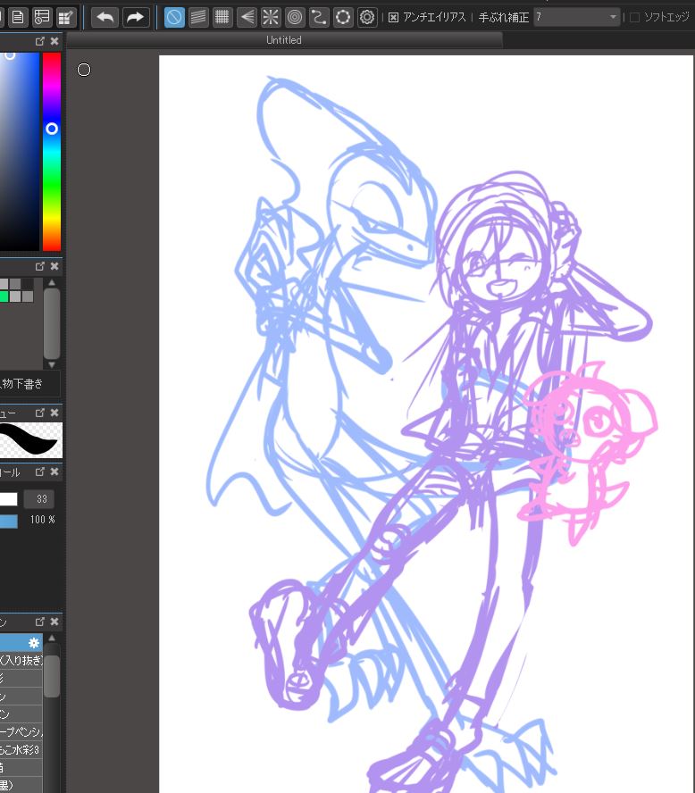Enable the crisscross grid snap guide
Viewport: 695px width, 793px height.
tap(222, 18)
